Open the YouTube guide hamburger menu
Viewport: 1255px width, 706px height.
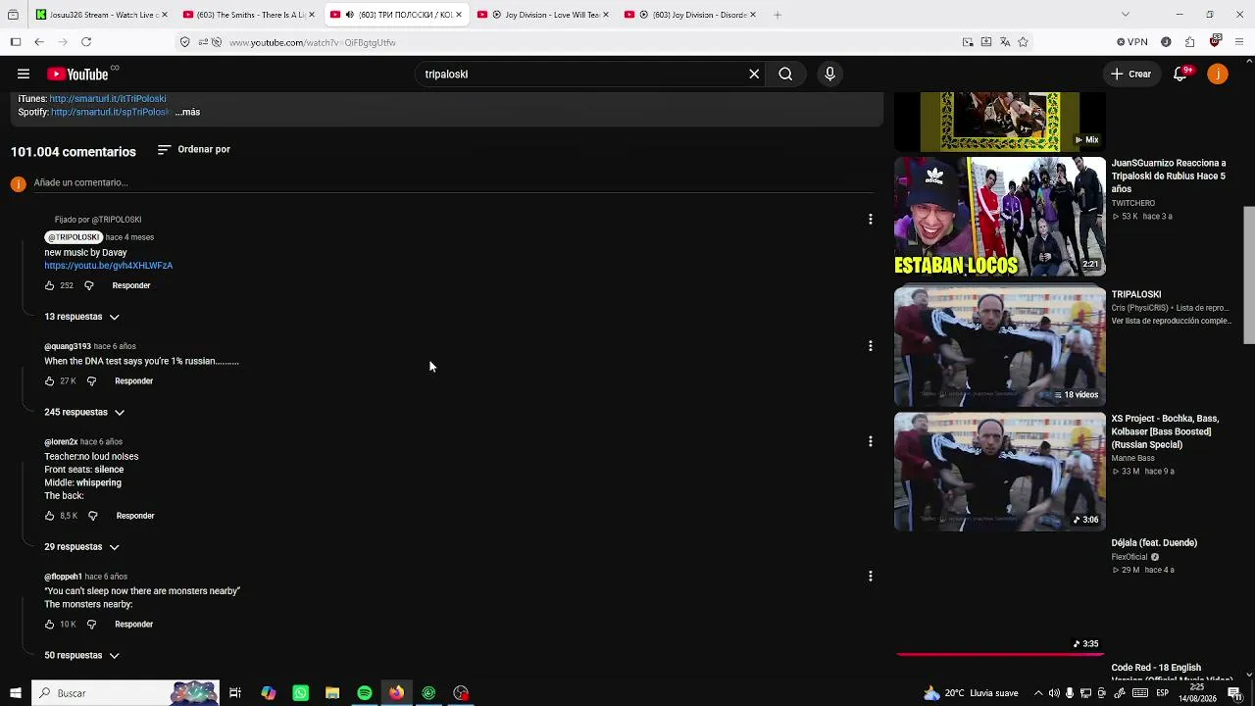[x=24, y=74]
